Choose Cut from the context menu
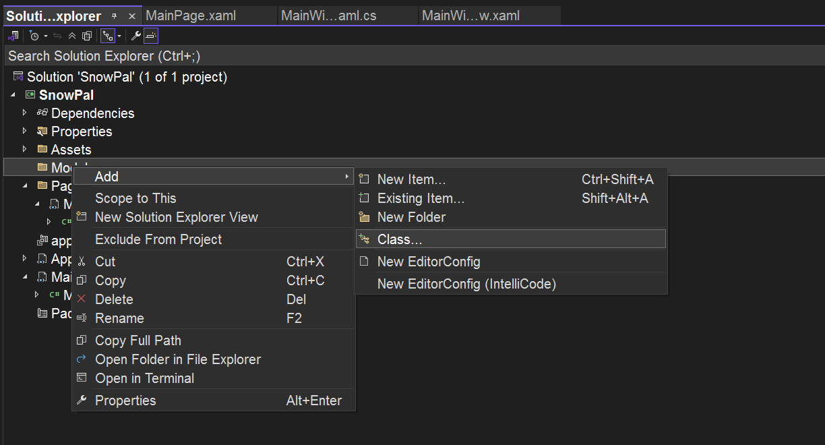Screen dimensions: 825x445 (x=214, y=262)
